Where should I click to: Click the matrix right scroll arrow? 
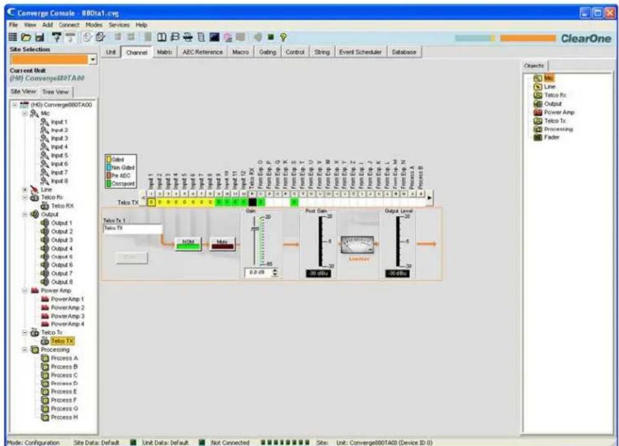[x=429, y=198]
